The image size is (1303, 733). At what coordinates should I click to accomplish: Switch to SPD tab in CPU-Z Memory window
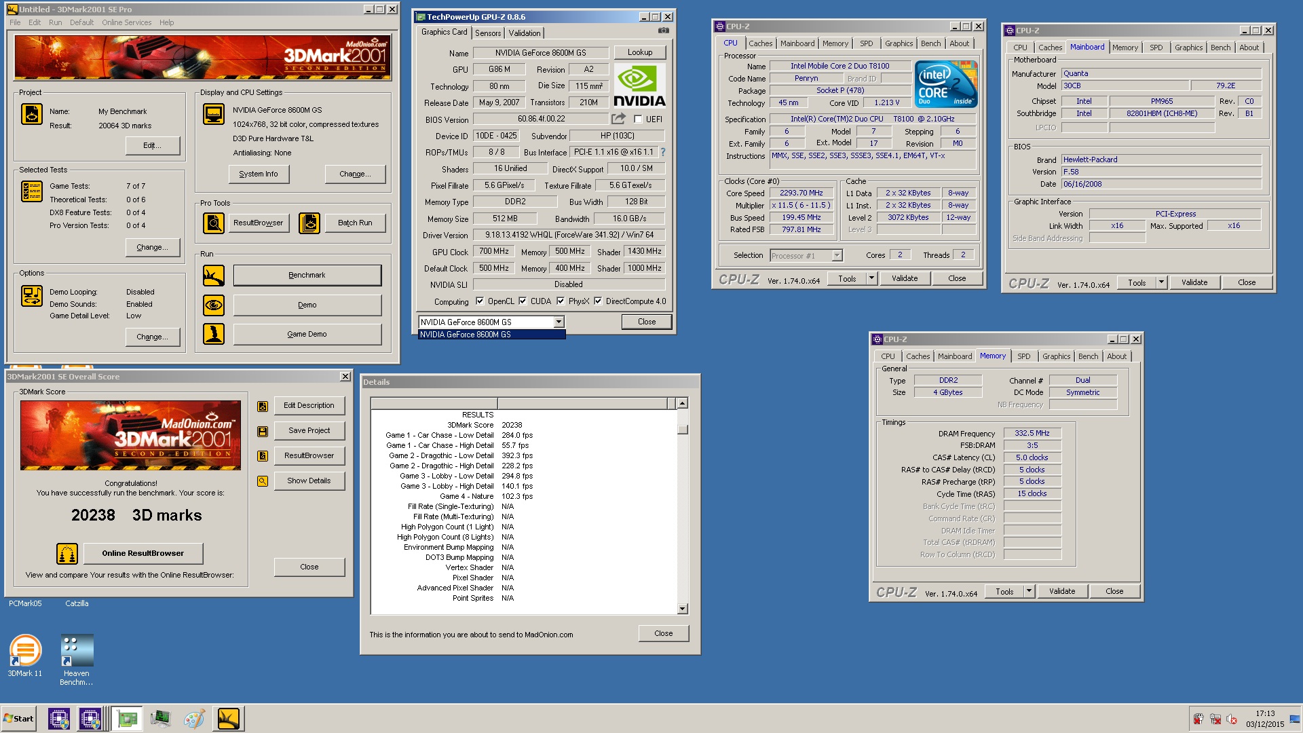pos(1023,356)
